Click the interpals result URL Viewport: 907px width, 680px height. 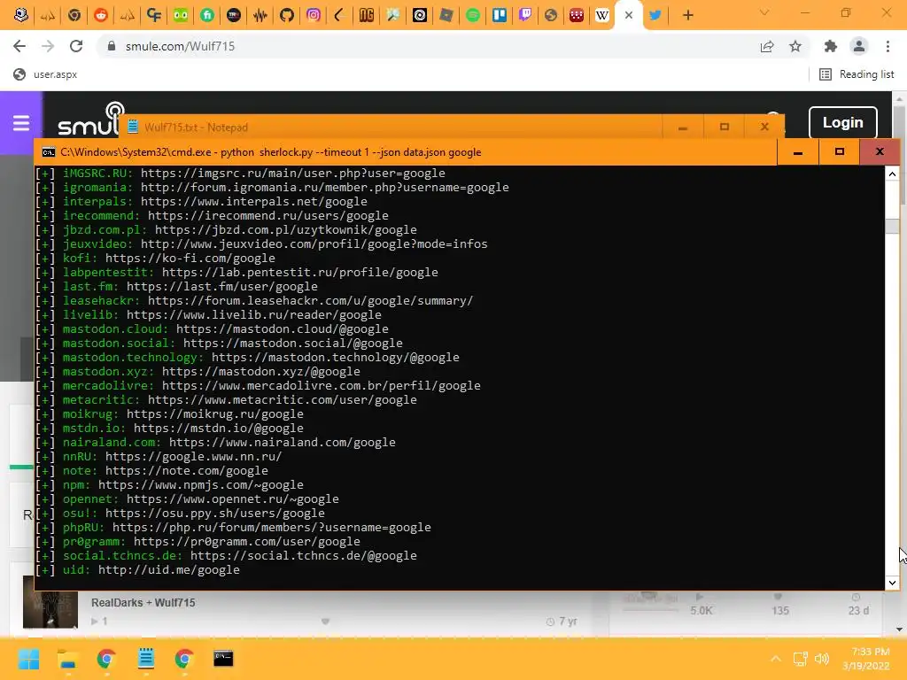[254, 201]
